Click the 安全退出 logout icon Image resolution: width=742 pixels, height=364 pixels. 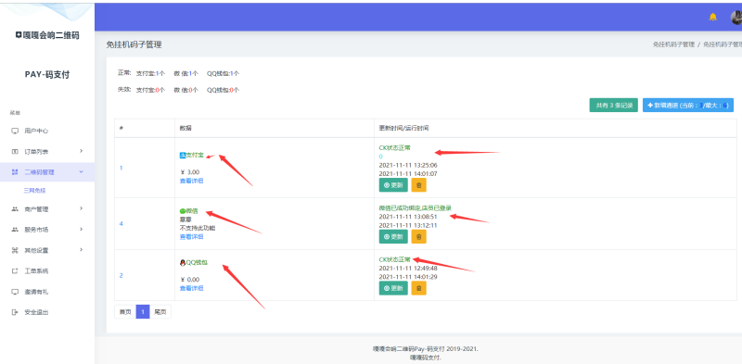pyautogui.click(x=15, y=312)
